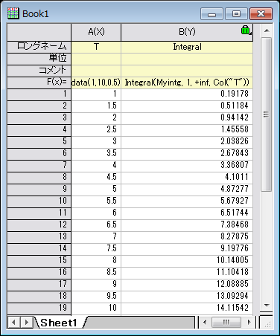The image size is (280, 336).
Task: Click cell value 4.87277
Action: click(x=187, y=190)
